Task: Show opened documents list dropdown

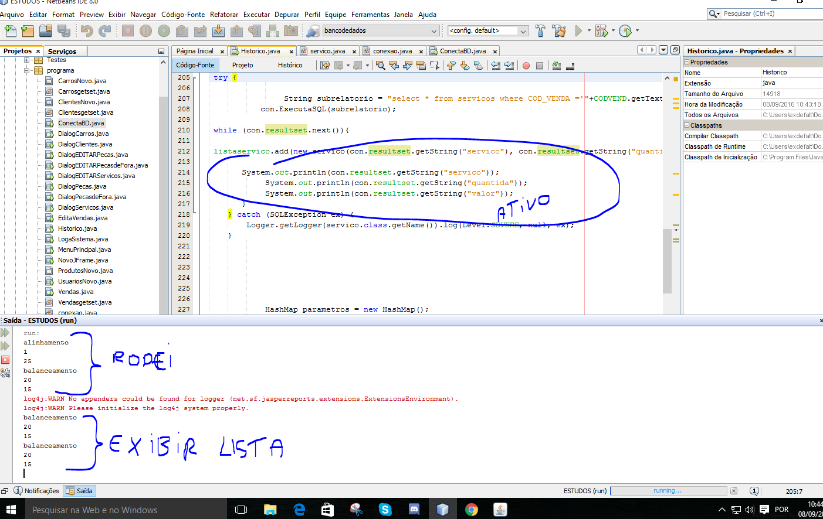Action: [663, 50]
